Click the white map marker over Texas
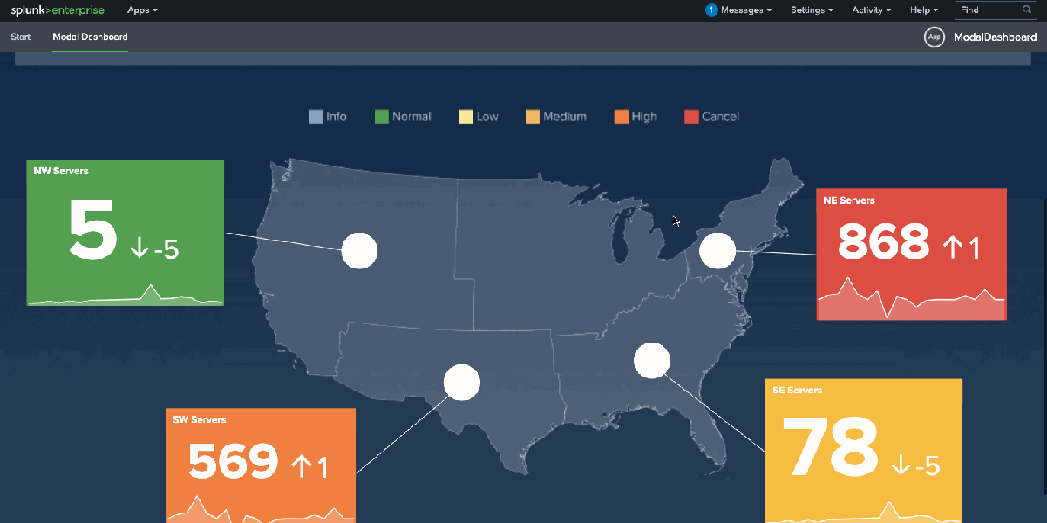1047x523 pixels. [x=462, y=382]
